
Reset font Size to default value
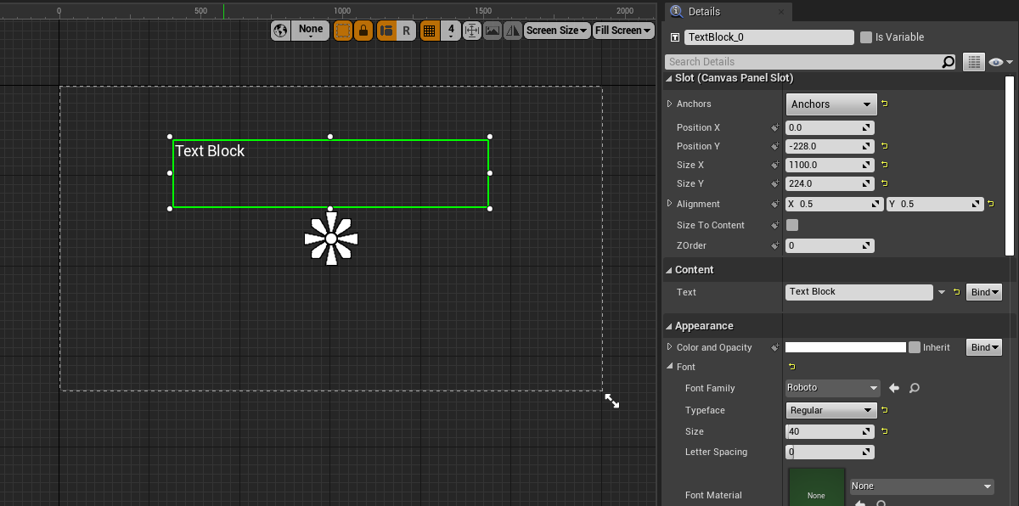tap(885, 431)
